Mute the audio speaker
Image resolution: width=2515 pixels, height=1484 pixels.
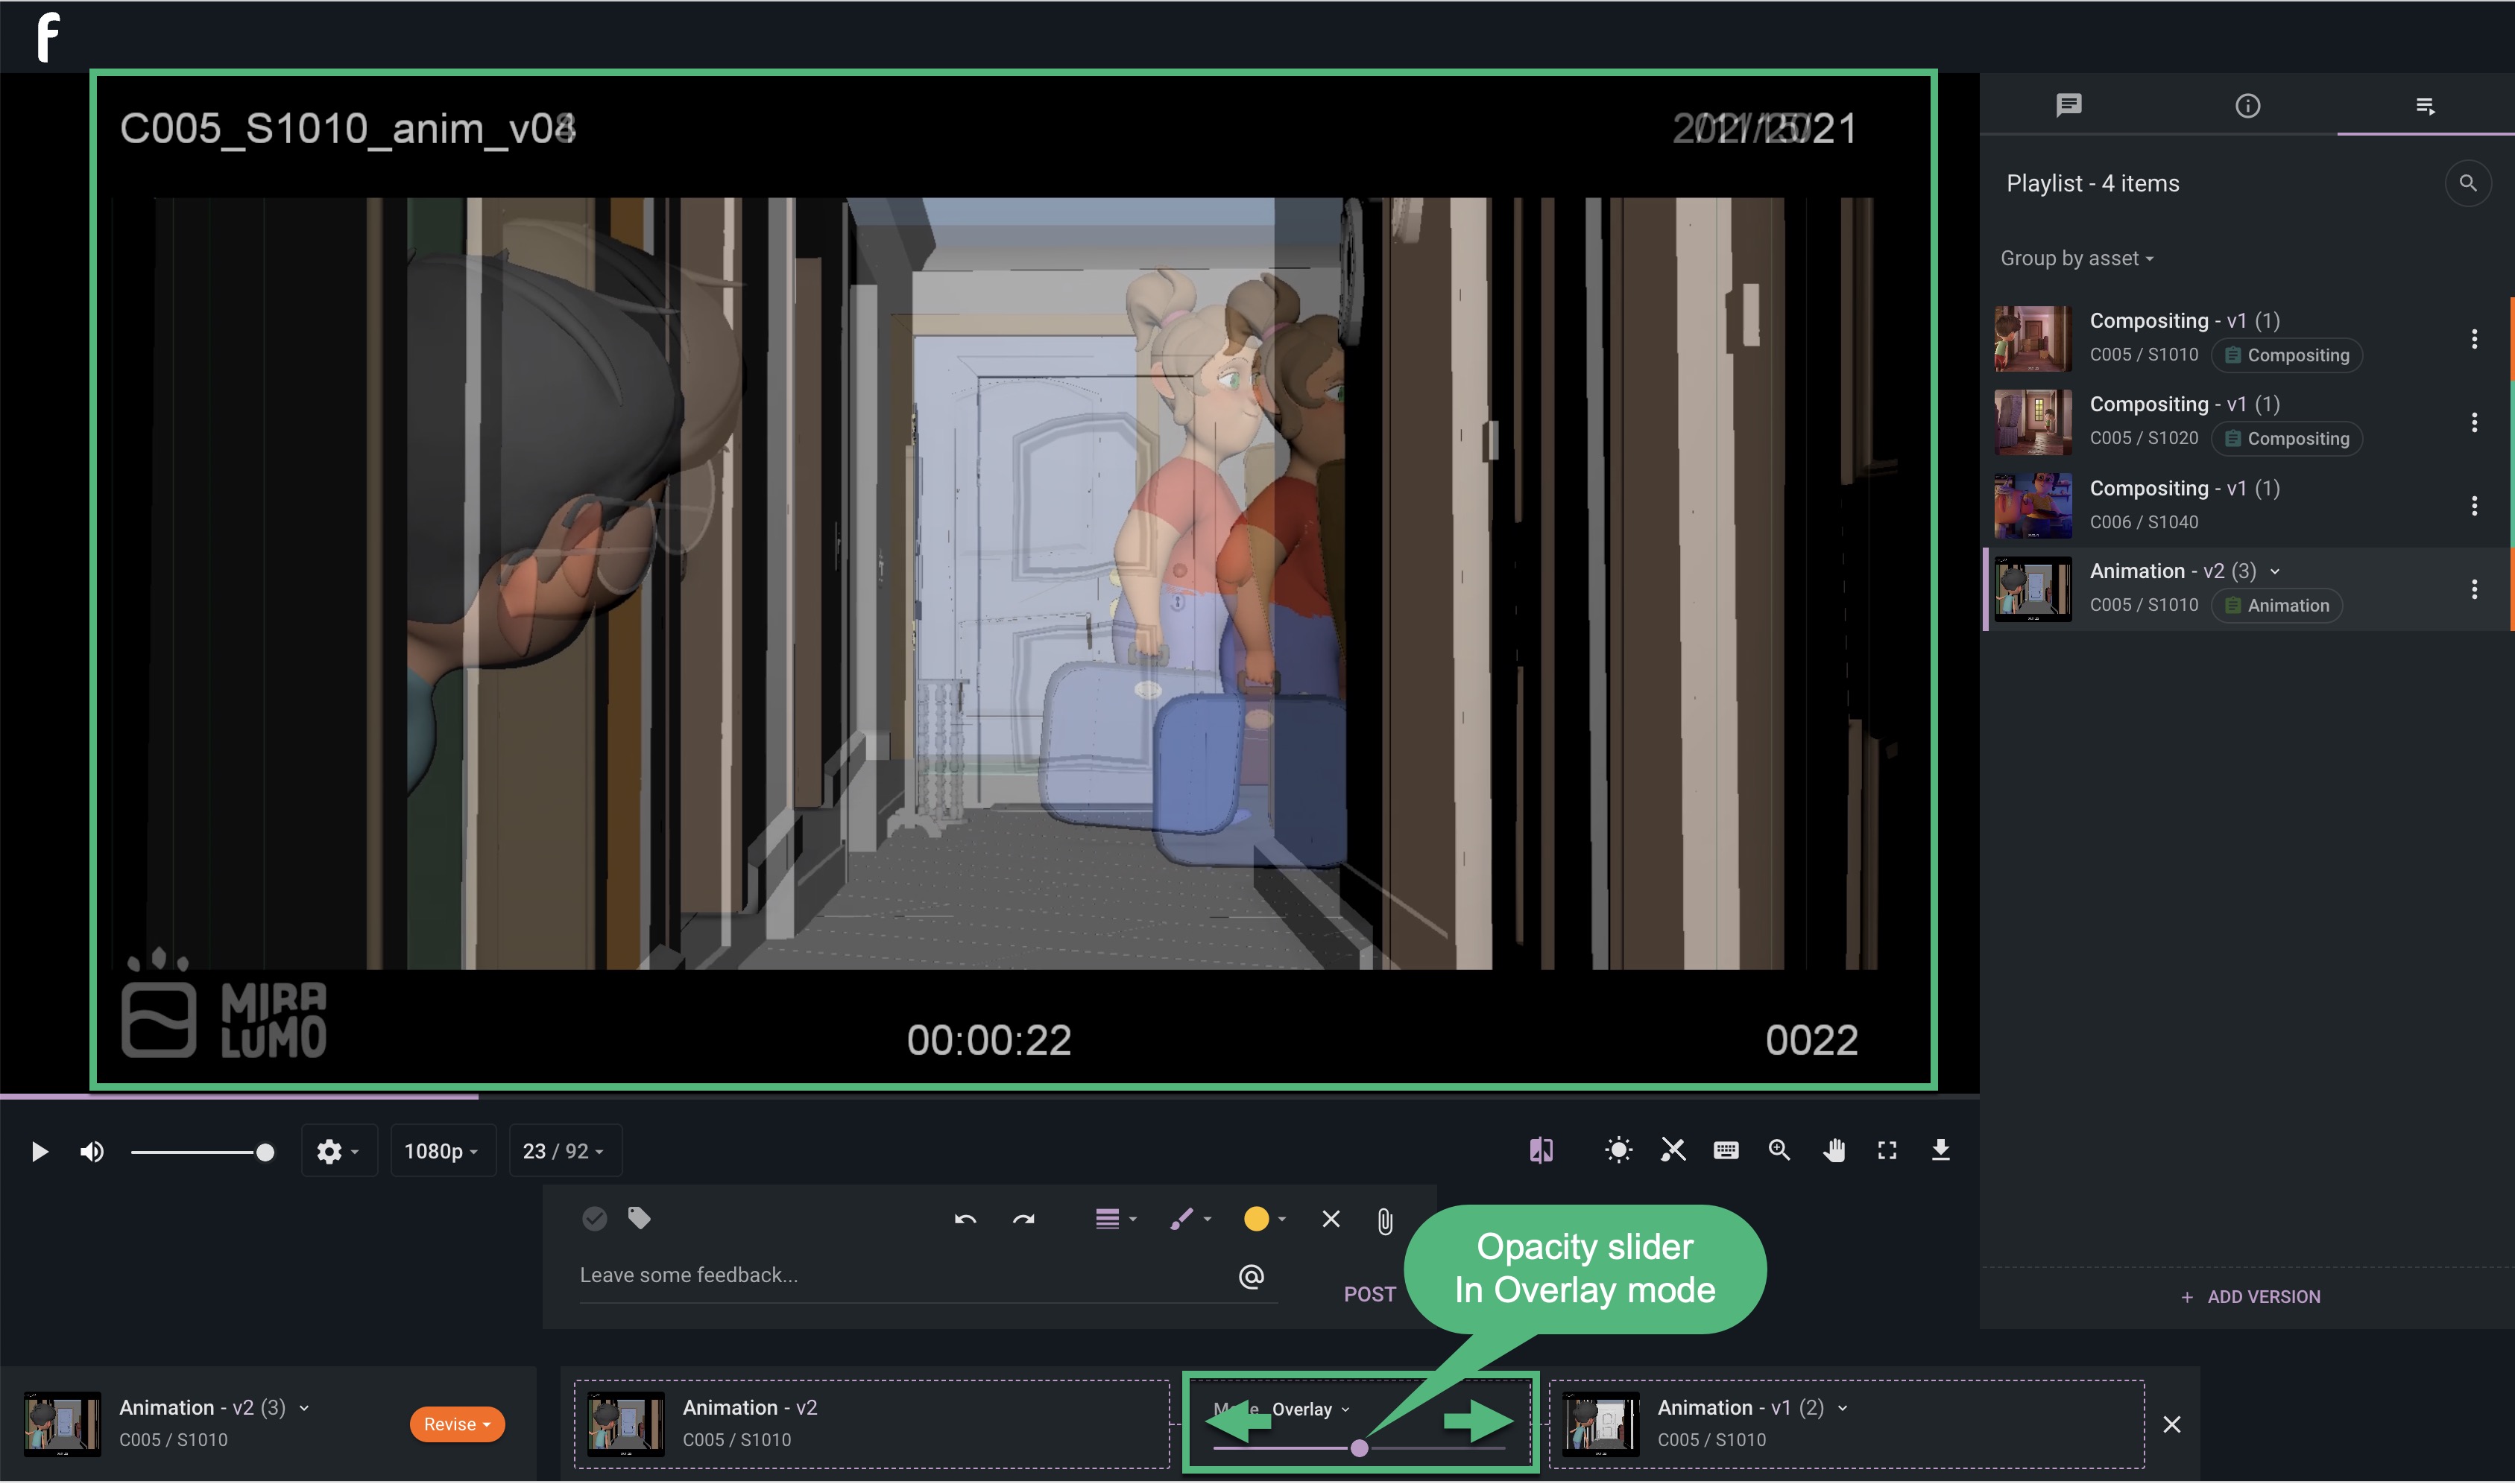pyautogui.click(x=91, y=1152)
